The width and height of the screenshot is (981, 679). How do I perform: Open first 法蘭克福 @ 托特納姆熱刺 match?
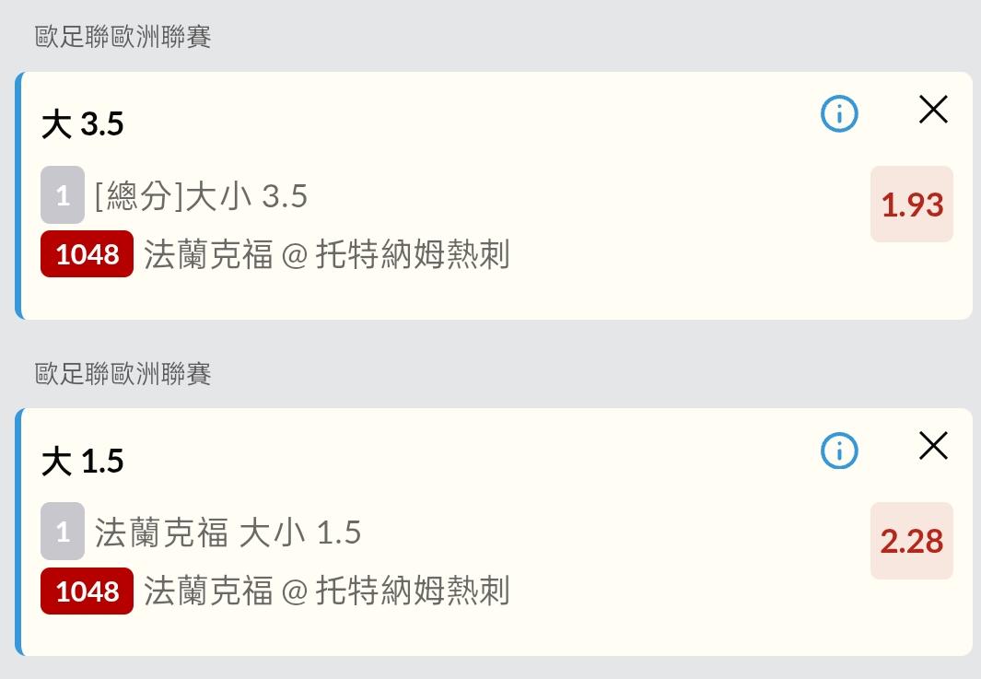pyautogui.click(x=327, y=254)
